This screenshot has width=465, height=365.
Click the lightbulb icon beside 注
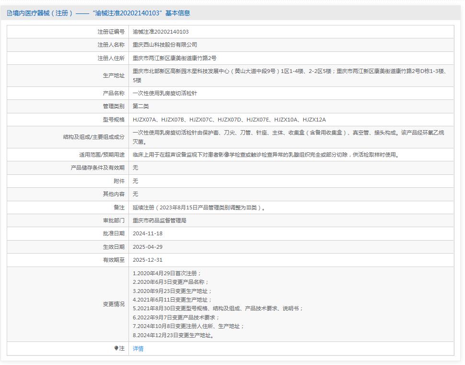click(x=116, y=348)
